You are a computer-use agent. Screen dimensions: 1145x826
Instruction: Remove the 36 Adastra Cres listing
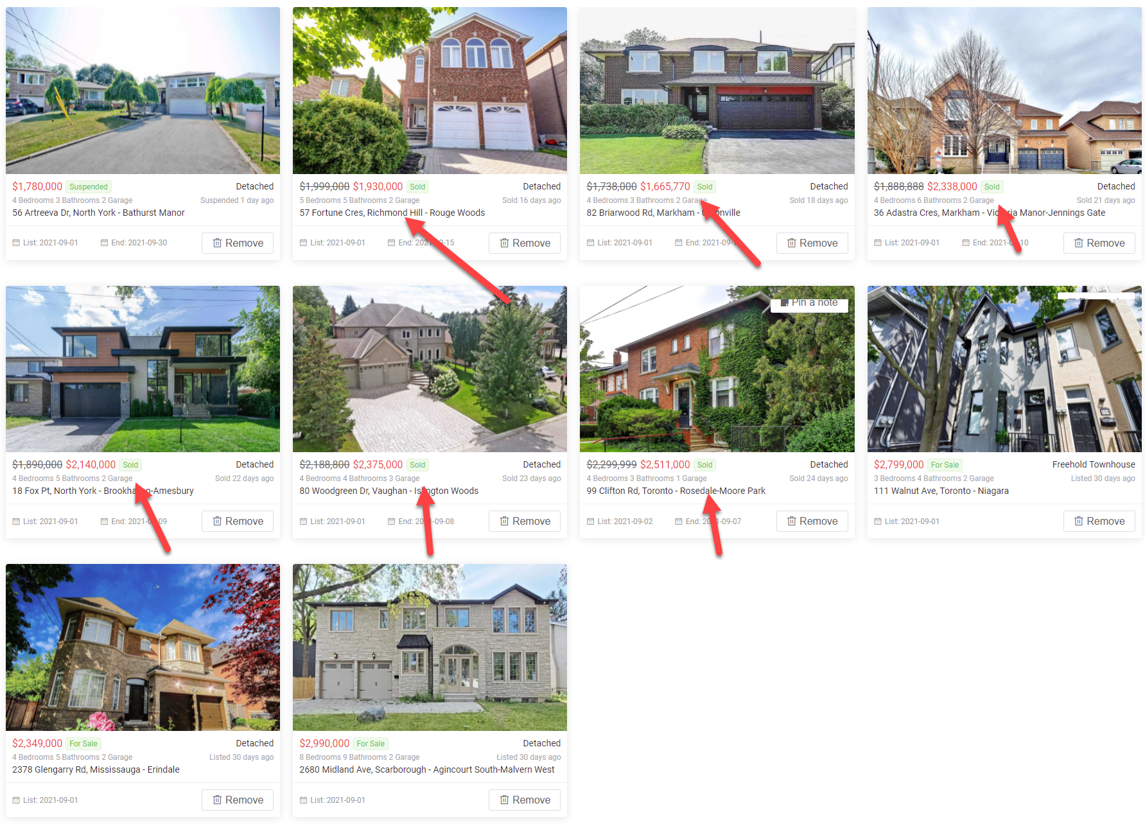pos(1099,243)
